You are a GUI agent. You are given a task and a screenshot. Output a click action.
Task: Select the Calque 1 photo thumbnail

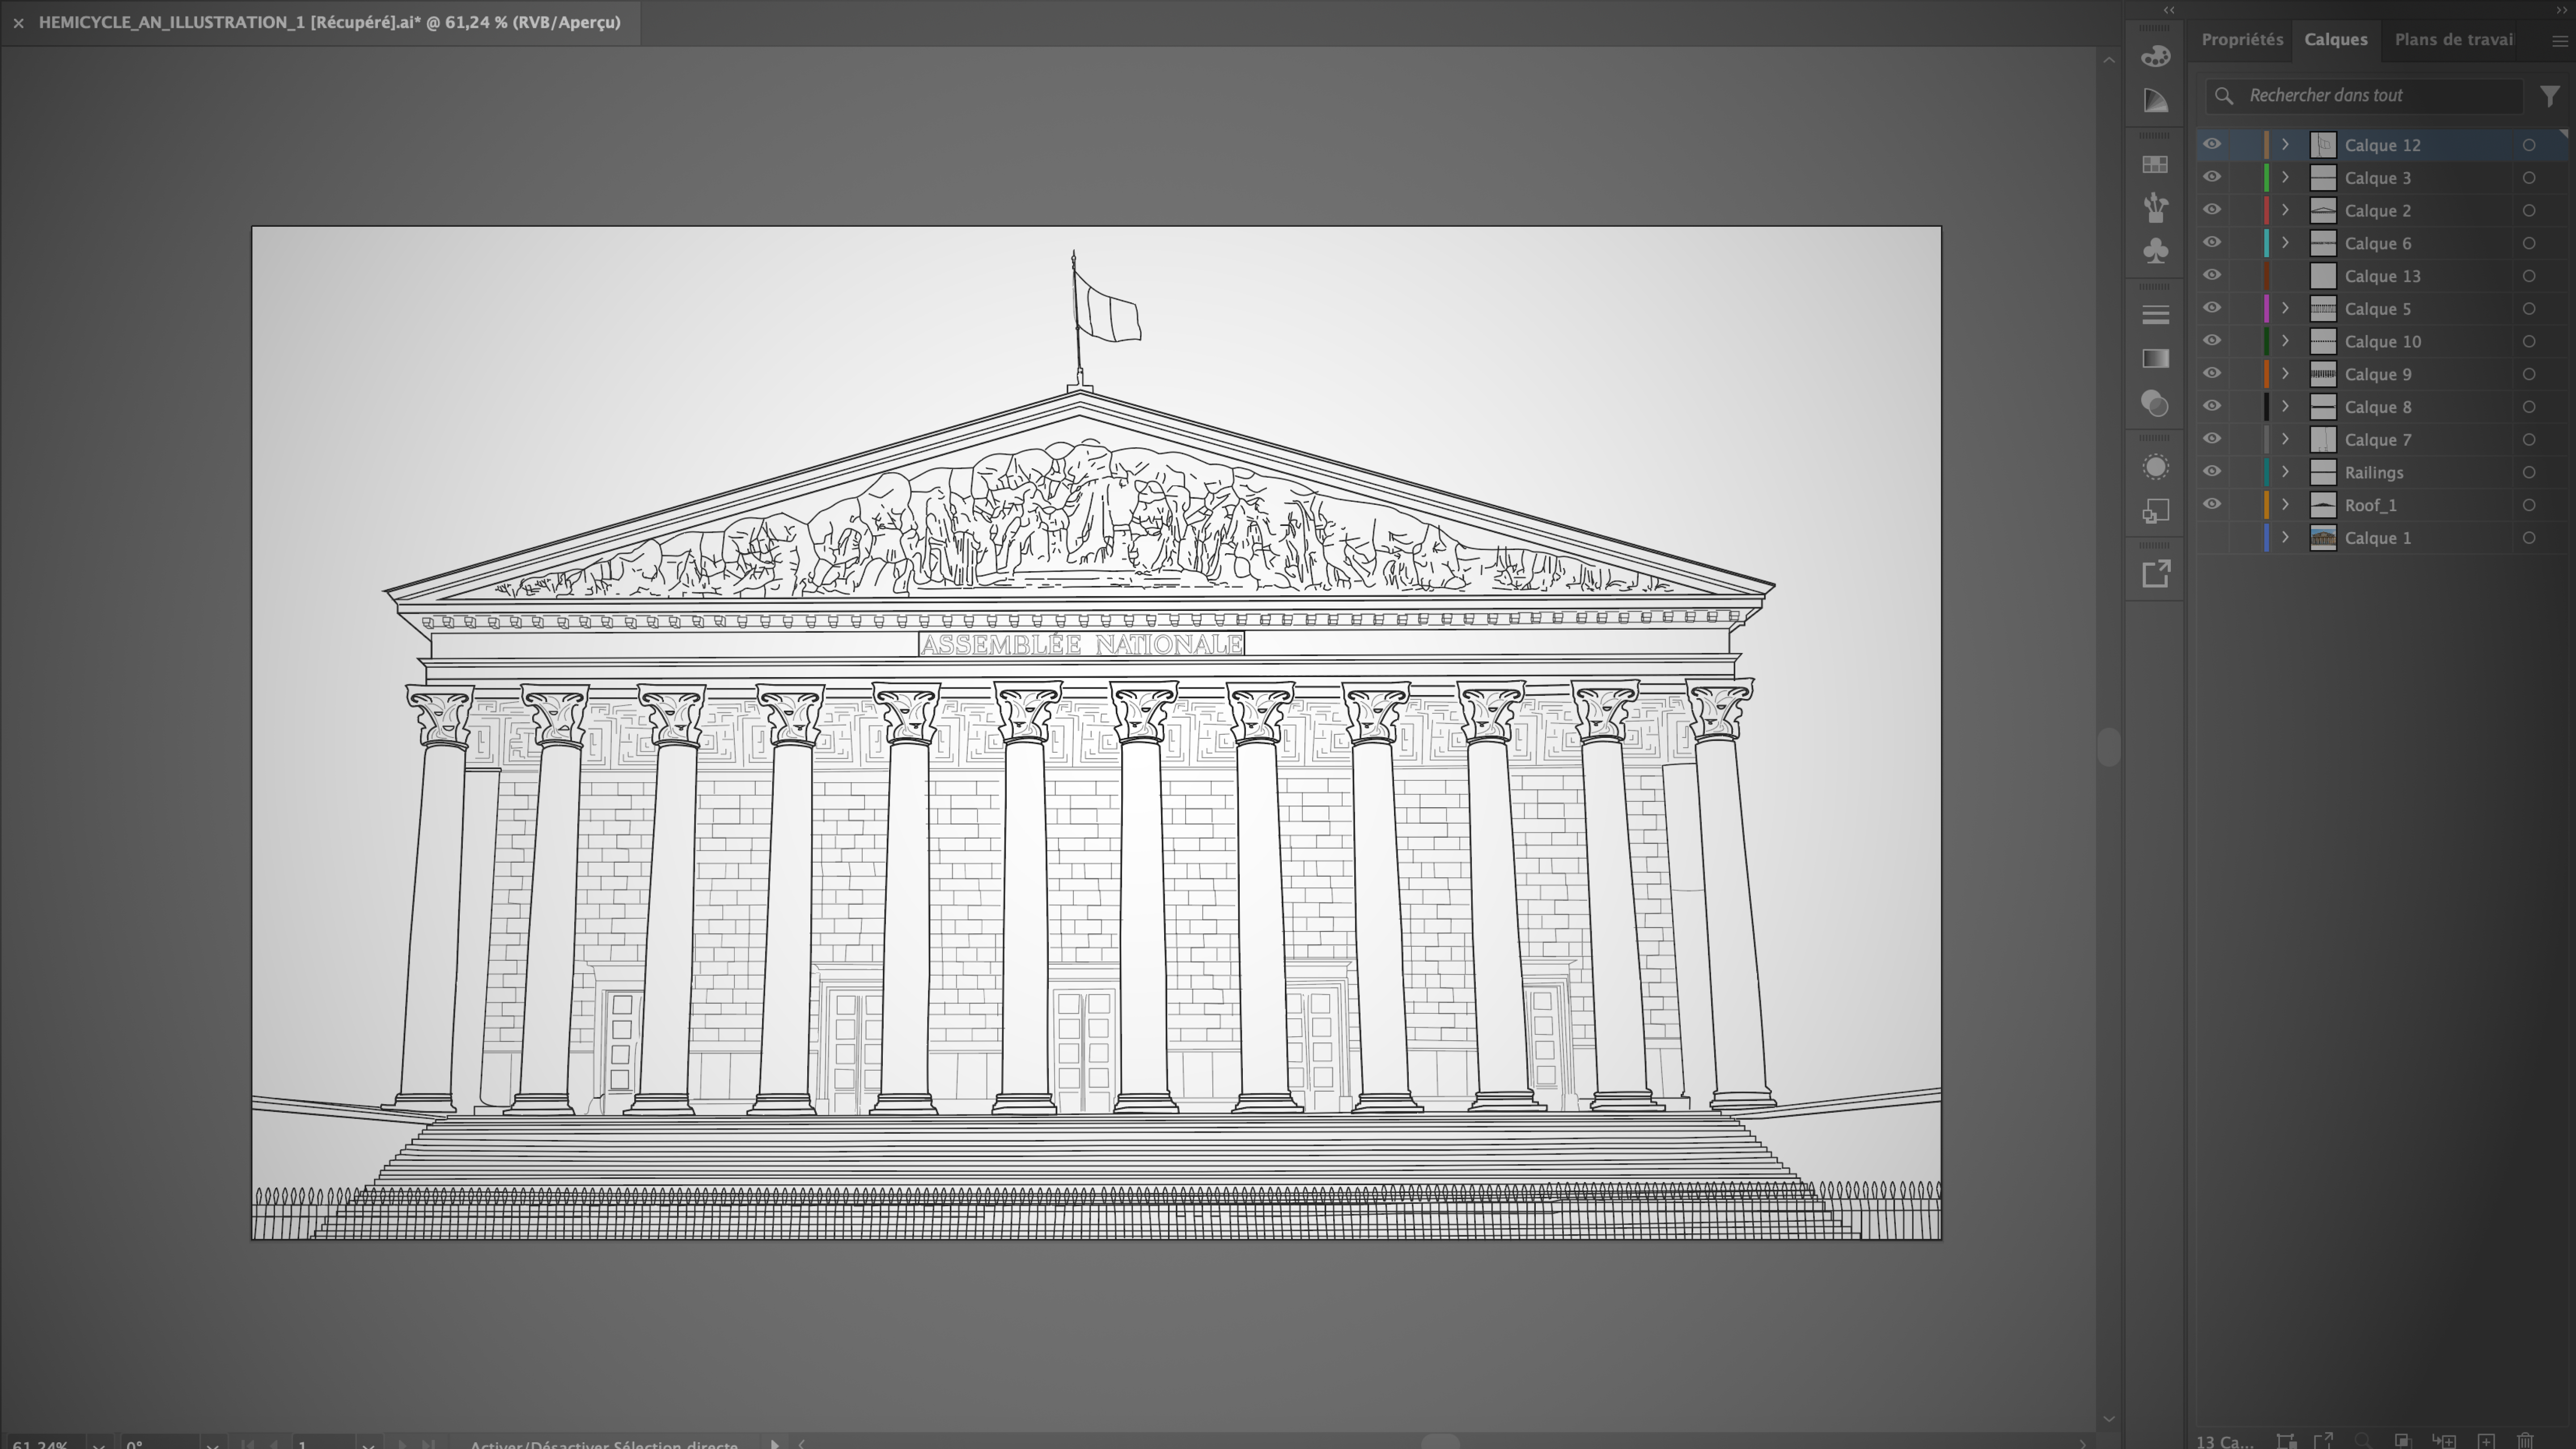pyautogui.click(x=2322, y=538)
